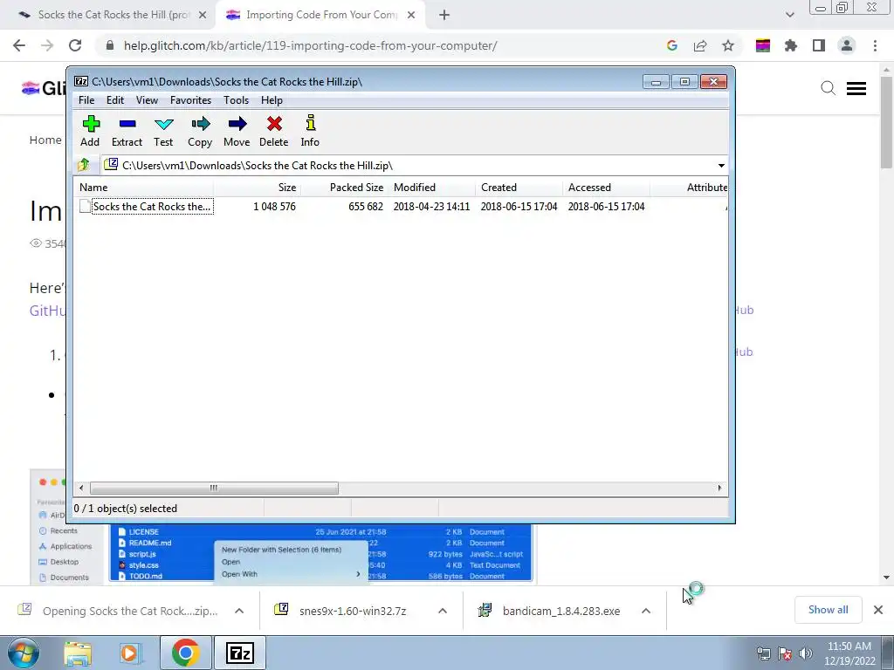The image size is (894, 670).
Task: Close the downloads bar
Action: tap(878, 610)
